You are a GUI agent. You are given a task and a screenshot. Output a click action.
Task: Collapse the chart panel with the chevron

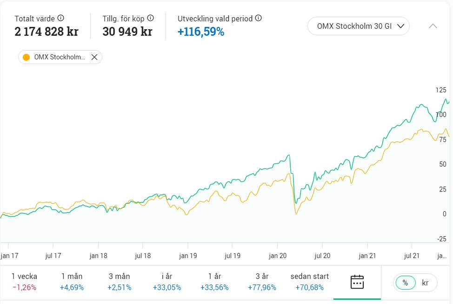coord(433,26)
